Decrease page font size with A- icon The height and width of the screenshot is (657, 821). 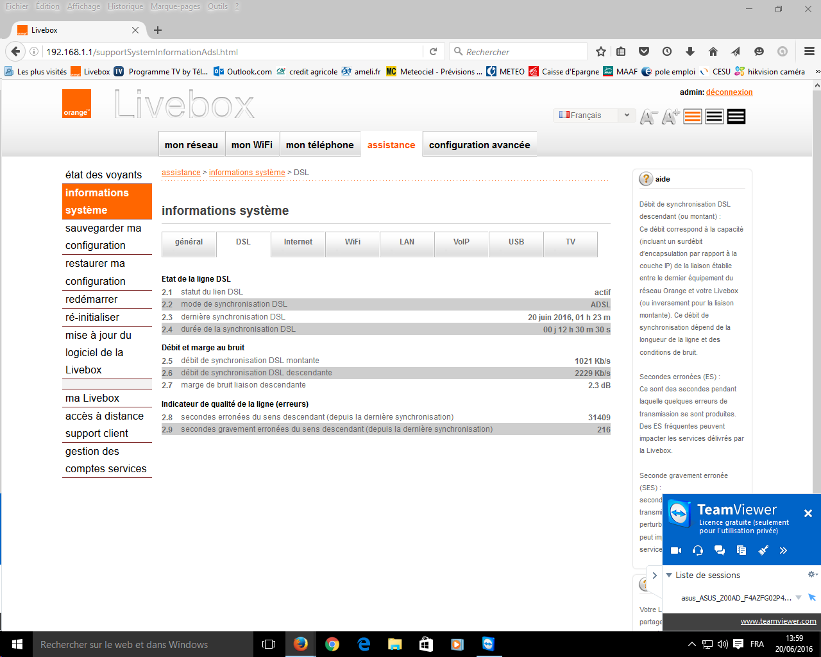click(648, 117)
